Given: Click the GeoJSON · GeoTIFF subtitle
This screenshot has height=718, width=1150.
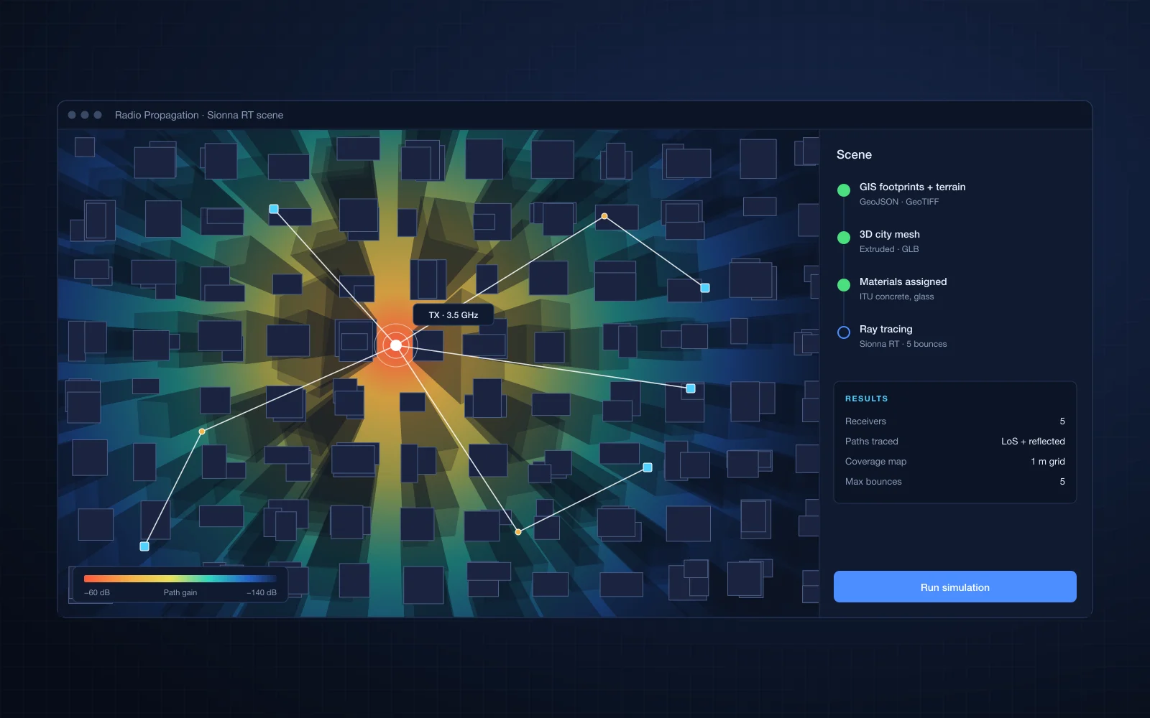Looking at the screenshot, I should 898,202.
